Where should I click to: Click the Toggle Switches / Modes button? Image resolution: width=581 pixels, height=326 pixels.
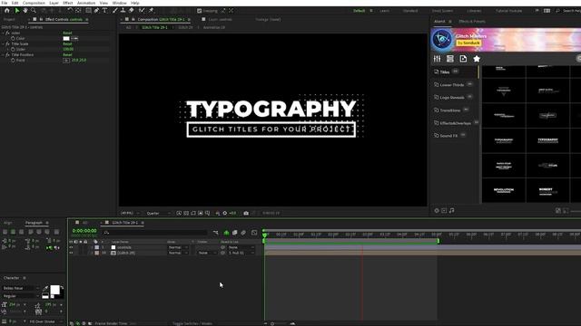point(192,323)
